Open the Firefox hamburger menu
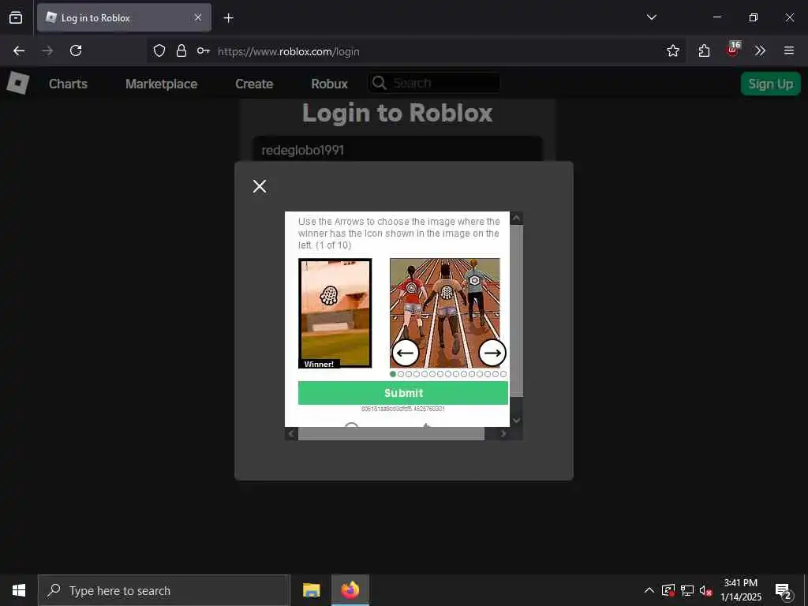 (x=788, y=50)
